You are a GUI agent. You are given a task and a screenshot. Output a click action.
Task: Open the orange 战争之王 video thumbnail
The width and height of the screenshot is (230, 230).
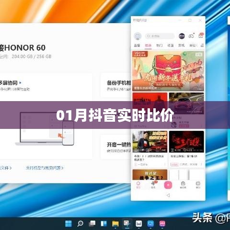[150, 175]
